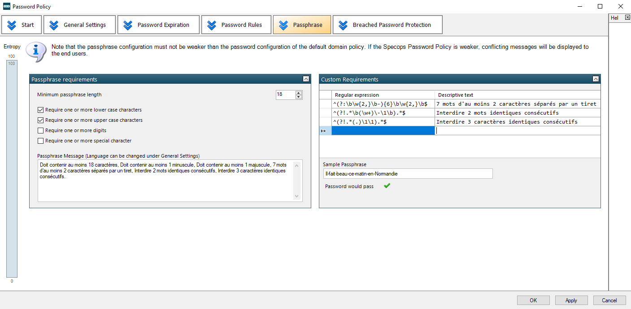Click the Passphrase Message scrollbar up arrow
This screenshot has height=309, width=631.
pyautogui.click(x=296, y=165)
